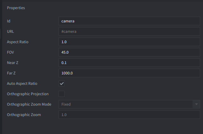Image resolution: width=203 pixels, height=134 pixels.
Task: Click the URL field showing #camera
Action: pos(129,32)
